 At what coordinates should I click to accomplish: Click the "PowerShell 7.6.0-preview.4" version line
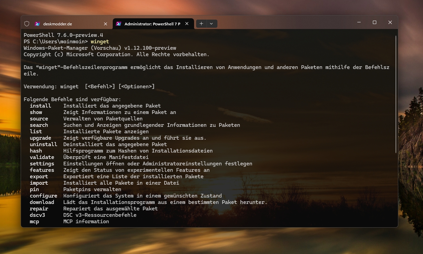pos(63,35)
